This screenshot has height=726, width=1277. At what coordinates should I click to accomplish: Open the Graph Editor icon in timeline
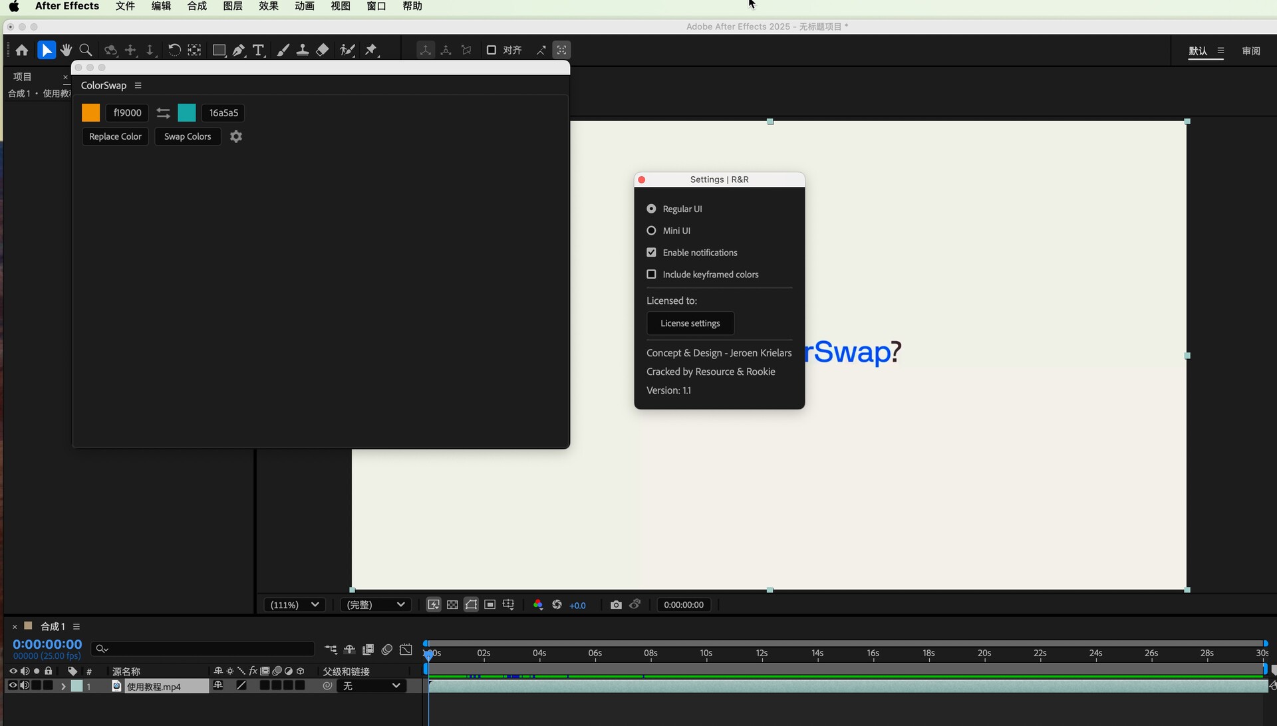[x=406, y=650]
